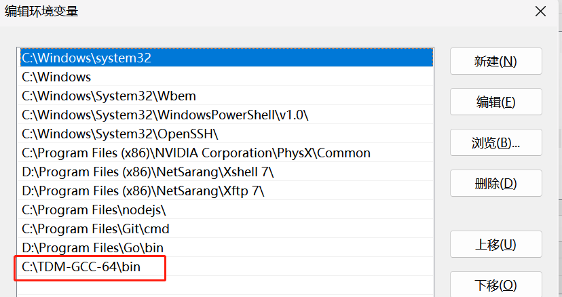This screenshot has height=297, width=562.
Task: Select the C:\Windows\System32\OpenSSH\ entry
Action: [x=227, y=134]
